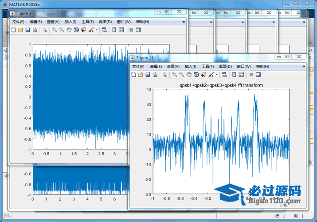The height and width of the screenshot is (222, 317).
Task: Toggle Zoom In tool in Figure 11
Action: tap(175, 75)
